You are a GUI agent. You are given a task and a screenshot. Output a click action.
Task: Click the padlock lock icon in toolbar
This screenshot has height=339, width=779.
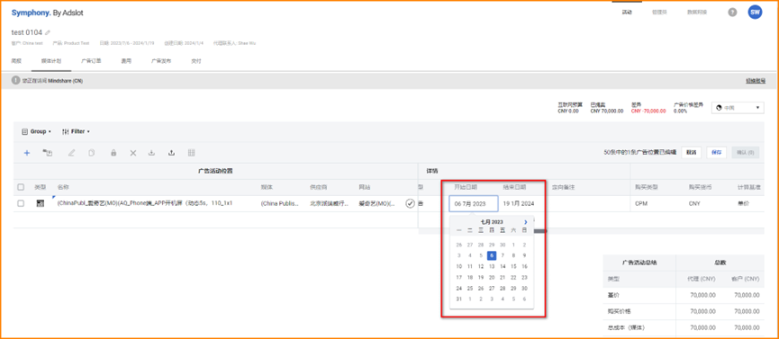point(113,154)
